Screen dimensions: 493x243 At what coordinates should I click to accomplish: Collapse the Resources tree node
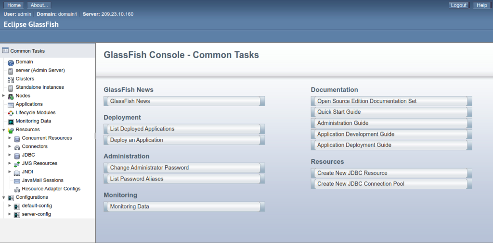[x=3, y=130]
